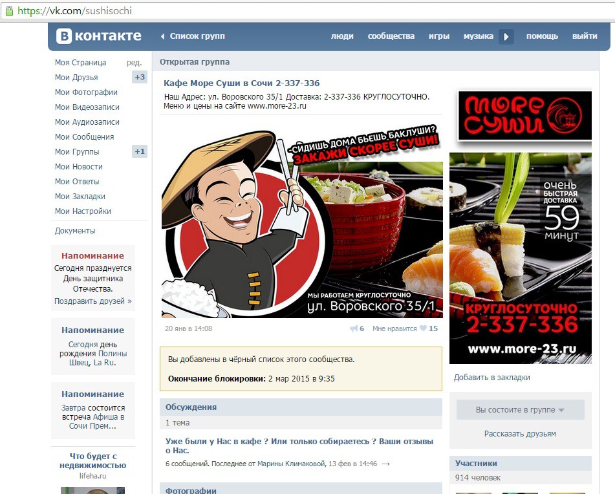
Task: Click 'Рассказать друзьям' link
Action: 520,434
